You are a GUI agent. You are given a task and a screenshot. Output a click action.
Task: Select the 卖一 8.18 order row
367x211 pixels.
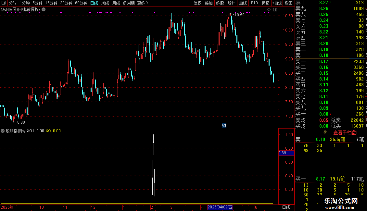pyautogui.click(x=330, y=55)
